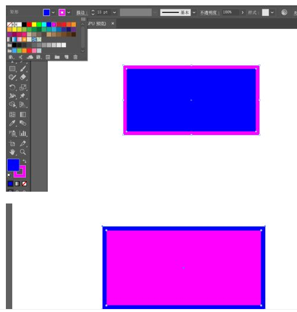Pick the red swatch in swatches panel

pos(29,24)
